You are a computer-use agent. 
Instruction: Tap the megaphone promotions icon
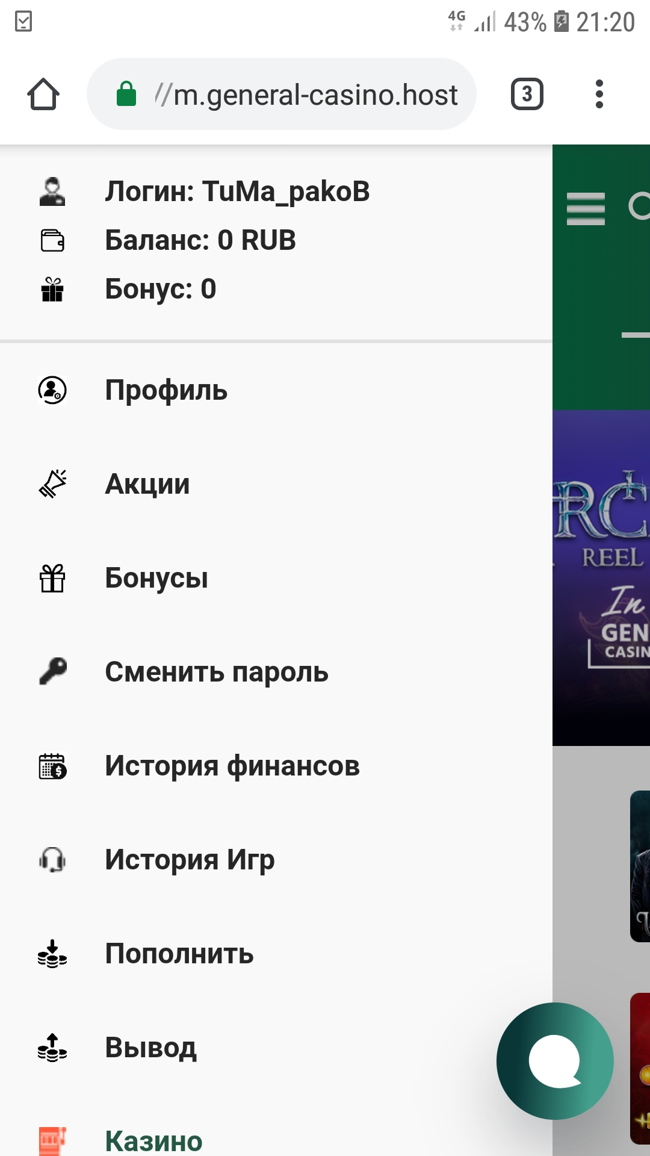tap(52, 484)
